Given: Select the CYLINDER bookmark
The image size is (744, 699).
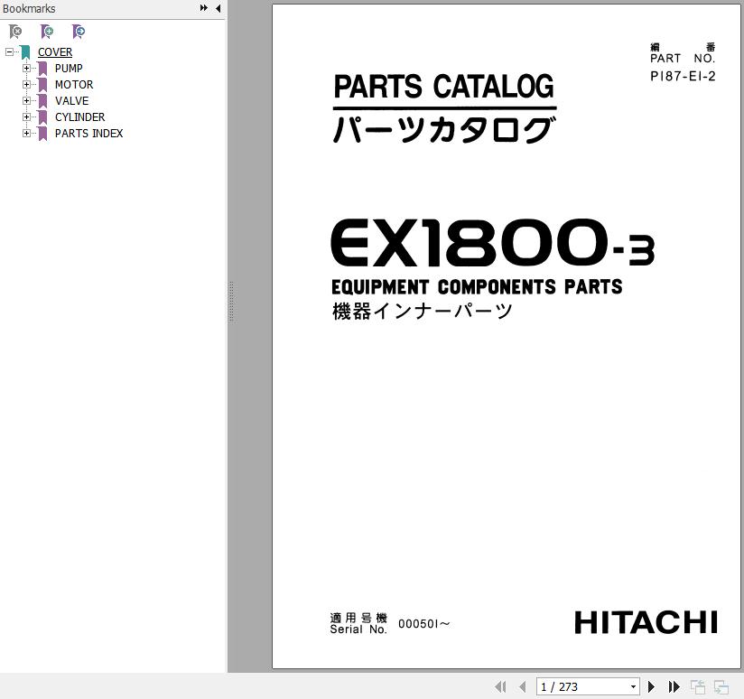Looking at the screenshot, I should 79,116.
